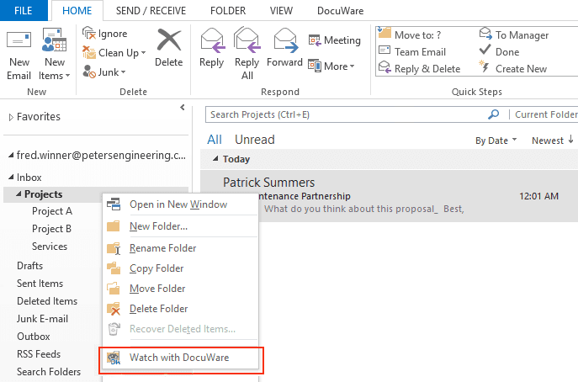Choose Delete Folder from context menu
The width and height of the screenshot is (578, 382).
pyautogui.click(x=180, y=309)
